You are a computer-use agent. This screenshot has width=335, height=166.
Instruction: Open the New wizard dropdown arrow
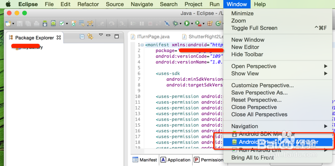[13, 24]
